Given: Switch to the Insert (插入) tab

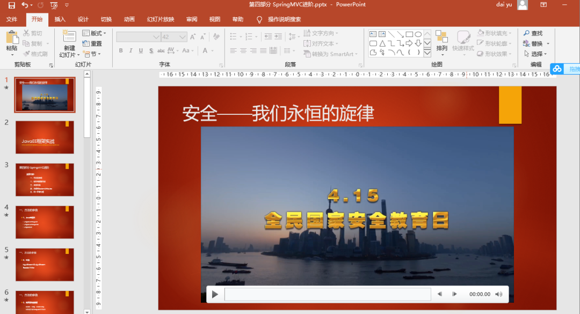Looking at the screenshot, I should [x=60, y=19].
